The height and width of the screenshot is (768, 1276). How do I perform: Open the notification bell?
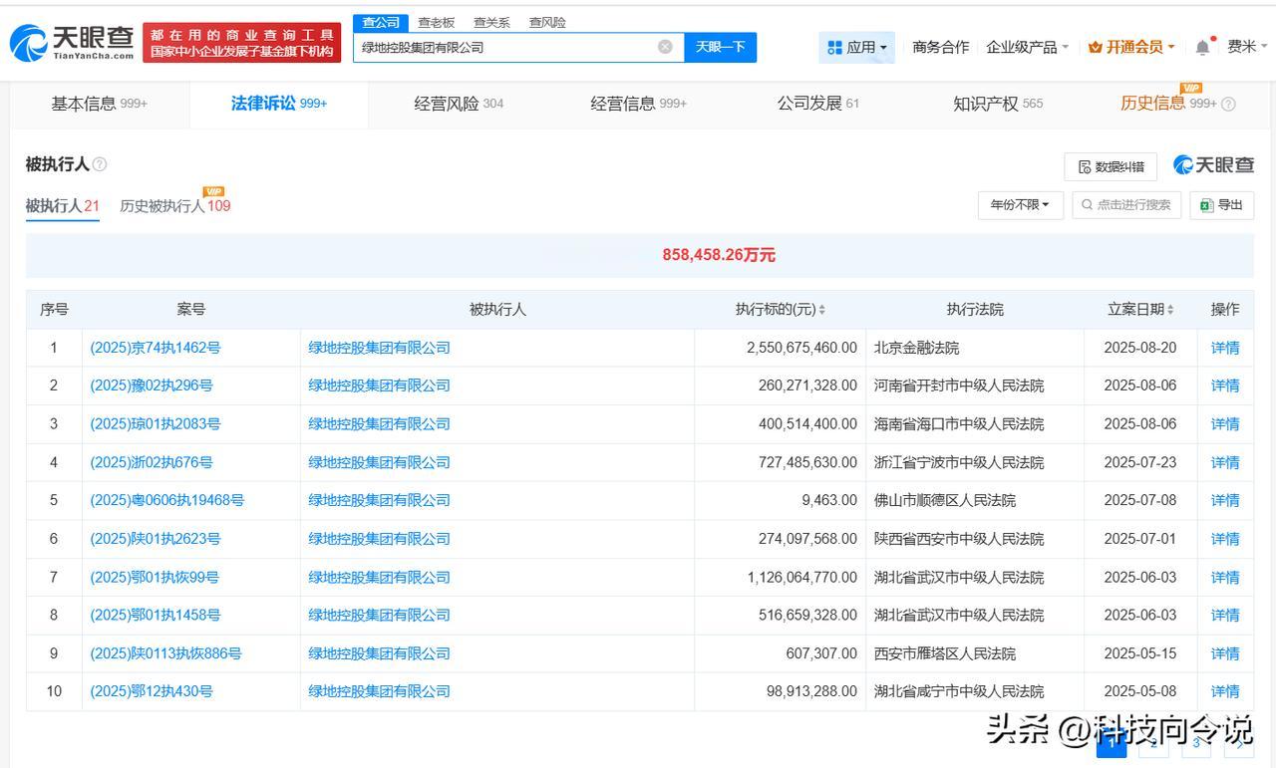[x=1203, y=47]
